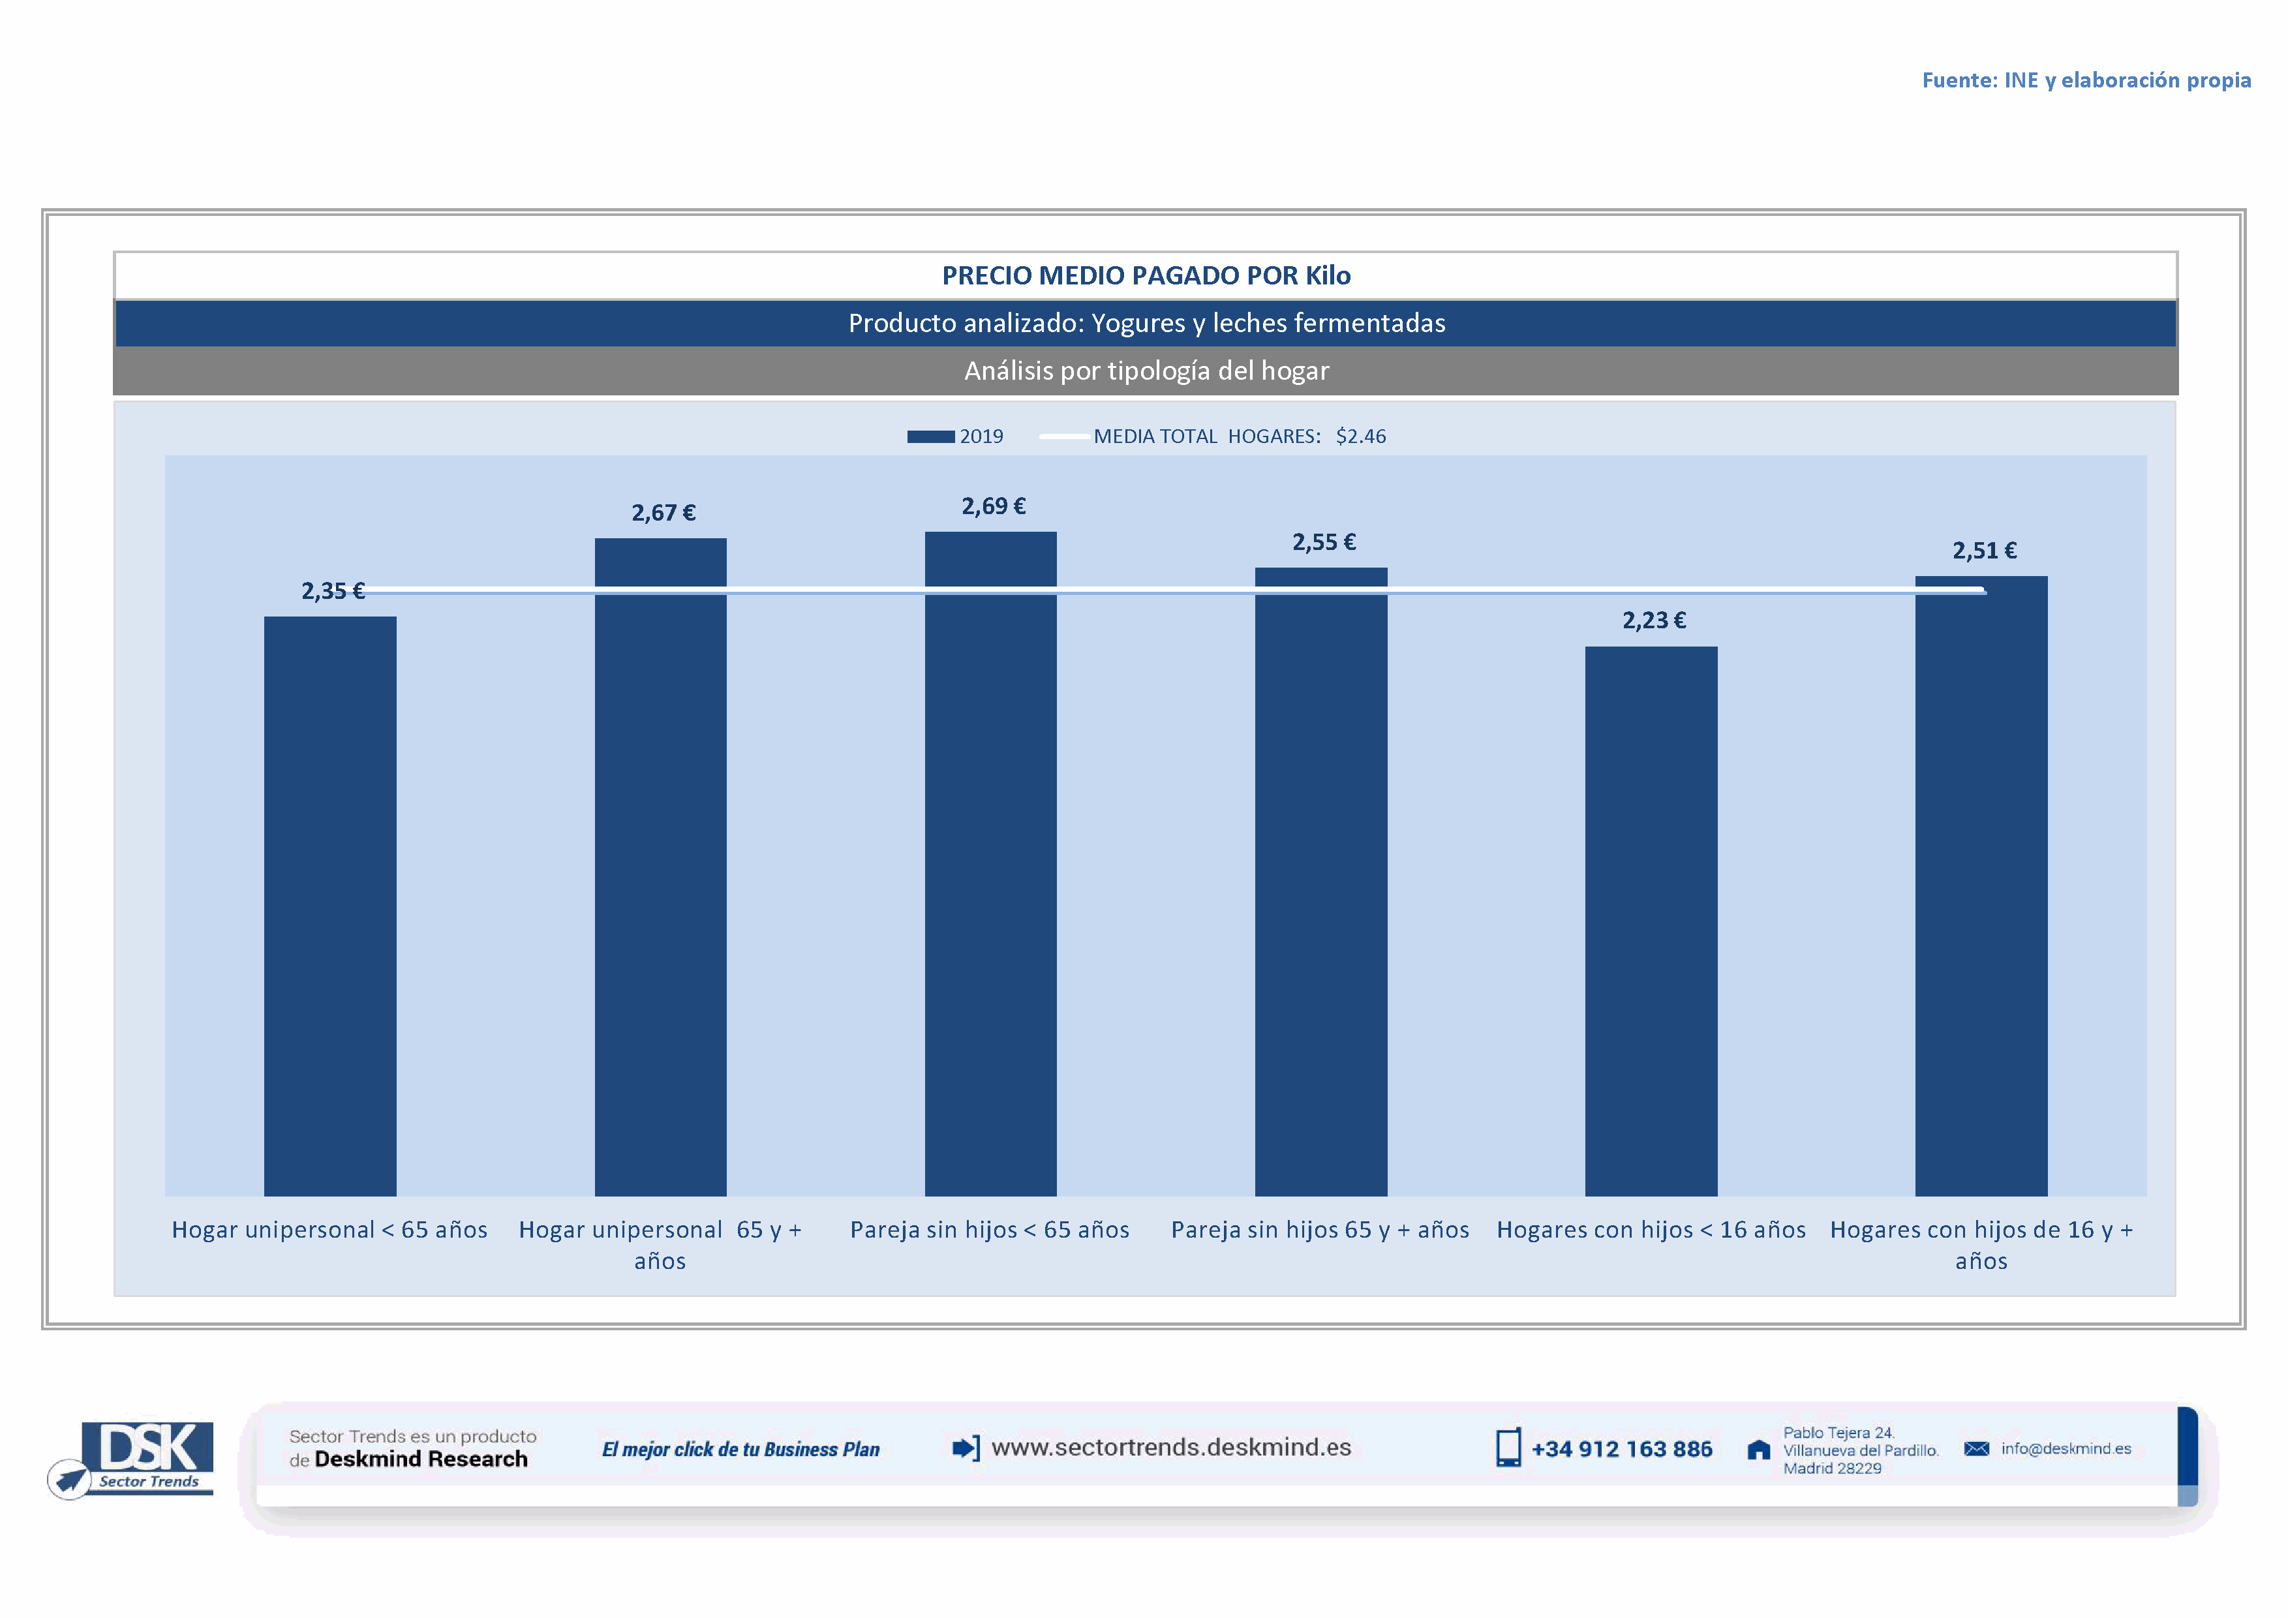2288x1618 pixels.
Task: Click info@deskmind.es email address
Action: pyautogui.click(x=2066, y=1448)
